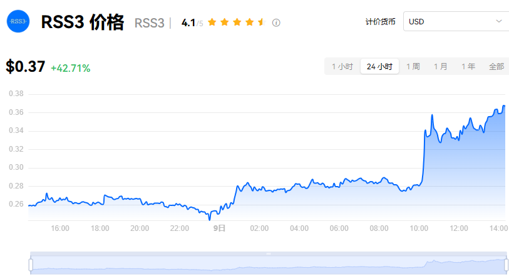Select the 1月 chart range

click(440, 66)
